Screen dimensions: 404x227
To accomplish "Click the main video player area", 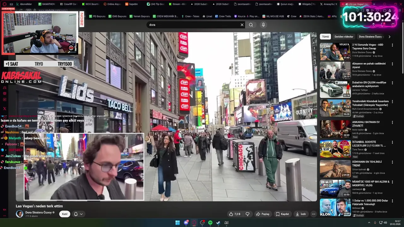I will [x=166, y=117].
